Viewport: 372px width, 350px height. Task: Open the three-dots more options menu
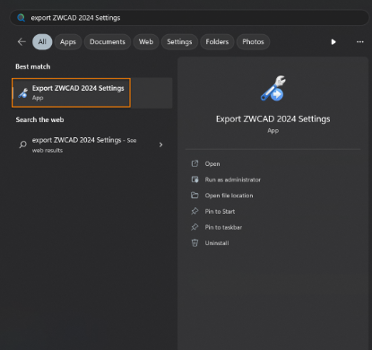point(360,42)
